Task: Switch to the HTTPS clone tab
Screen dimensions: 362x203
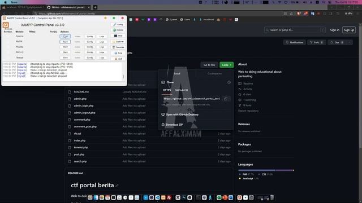Action: tap(167, 90)
